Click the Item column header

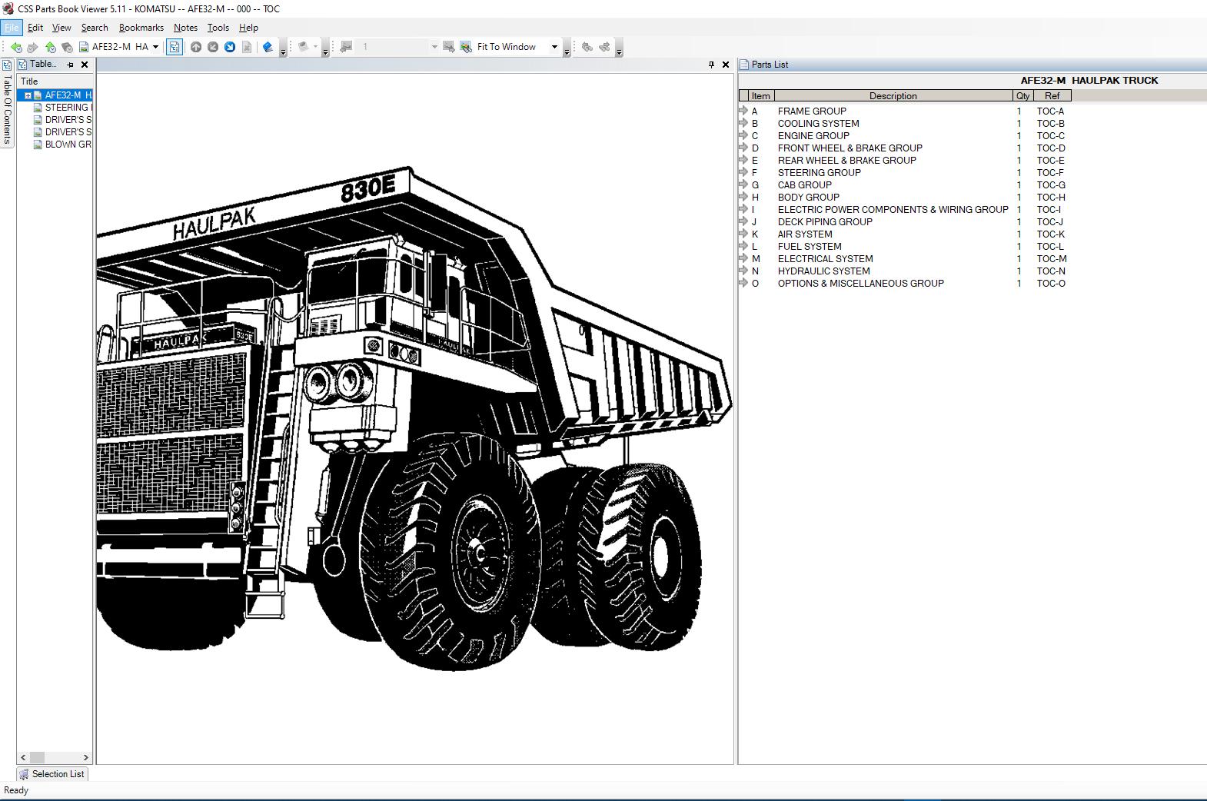[761, 96]
